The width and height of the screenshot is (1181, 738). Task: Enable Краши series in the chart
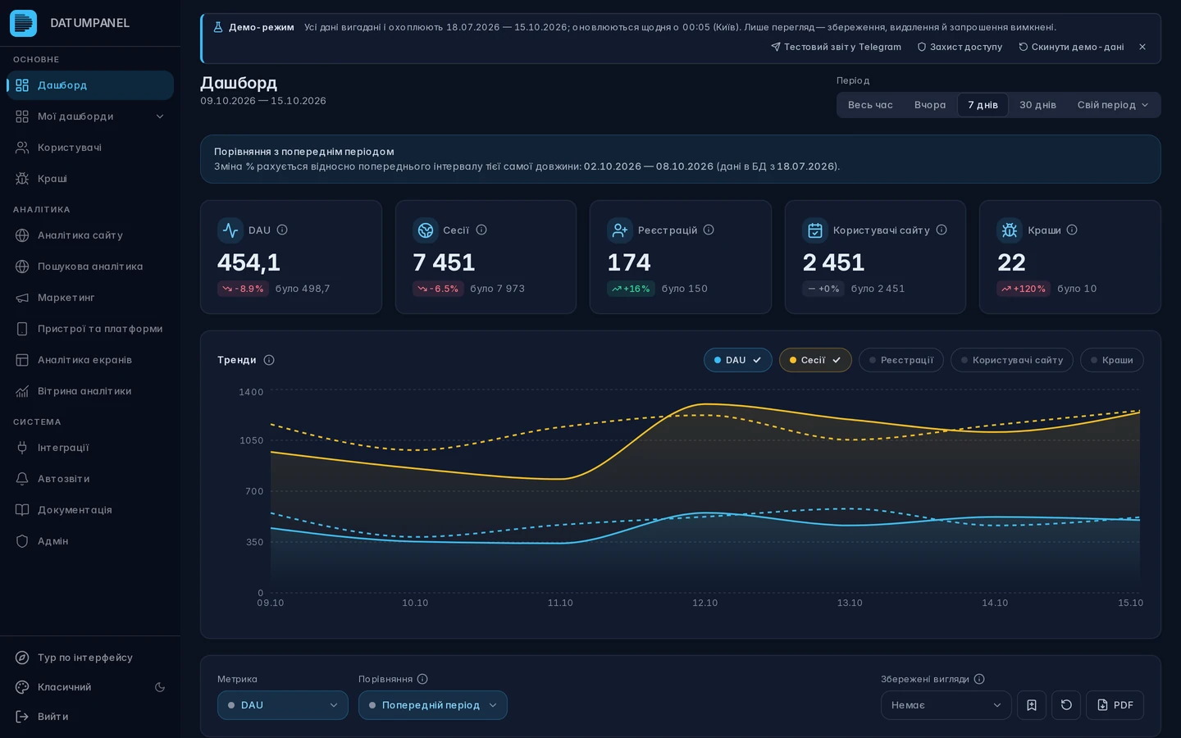point(1112,360)
